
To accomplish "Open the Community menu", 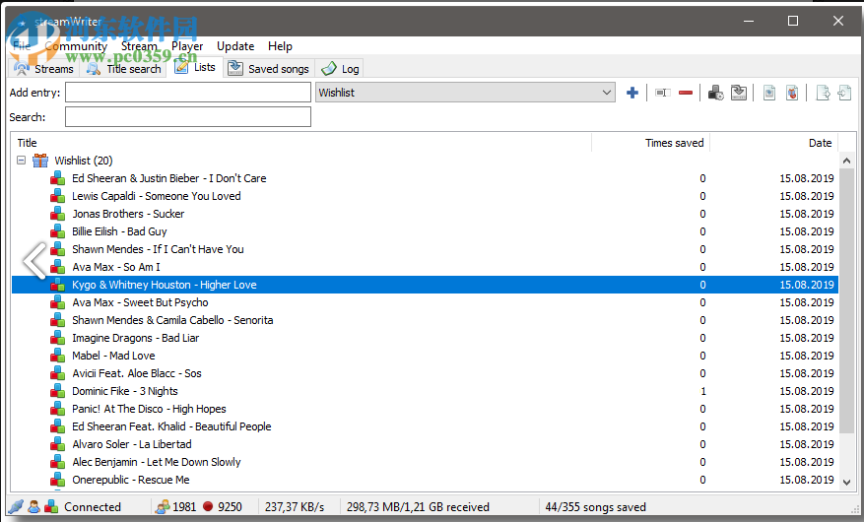I will pyautogui.click(x=76, y=46).
